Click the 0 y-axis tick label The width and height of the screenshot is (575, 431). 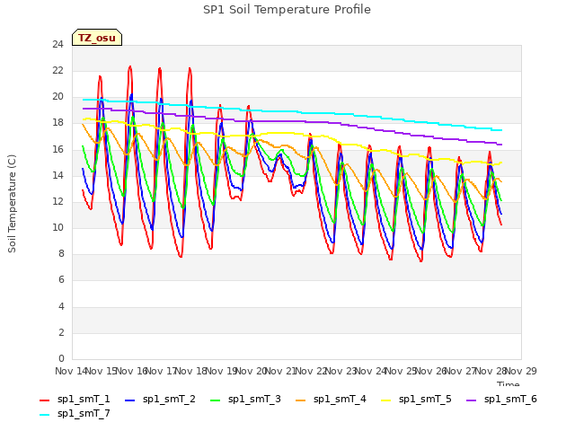pyautogui.click(x=61, y=358)
